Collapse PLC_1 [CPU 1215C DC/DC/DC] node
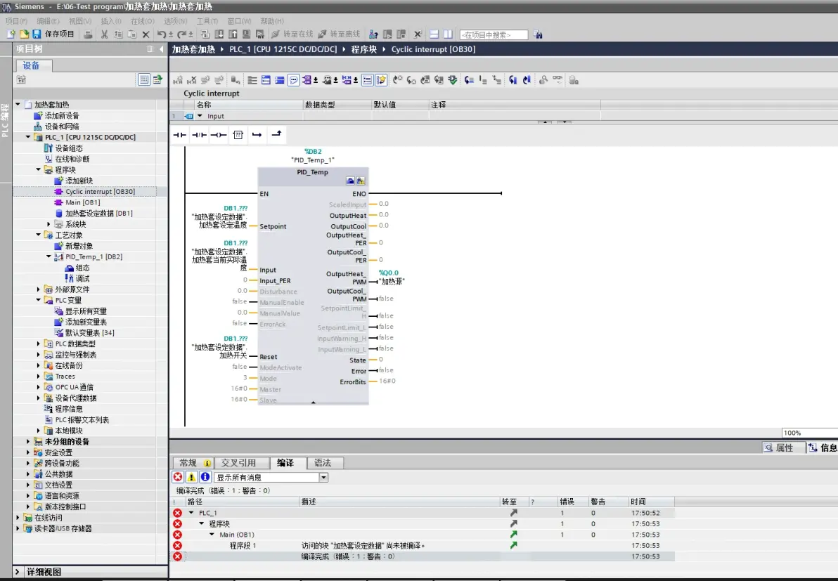Viewport: 838px width, 581px height. (x=28, y=137)
